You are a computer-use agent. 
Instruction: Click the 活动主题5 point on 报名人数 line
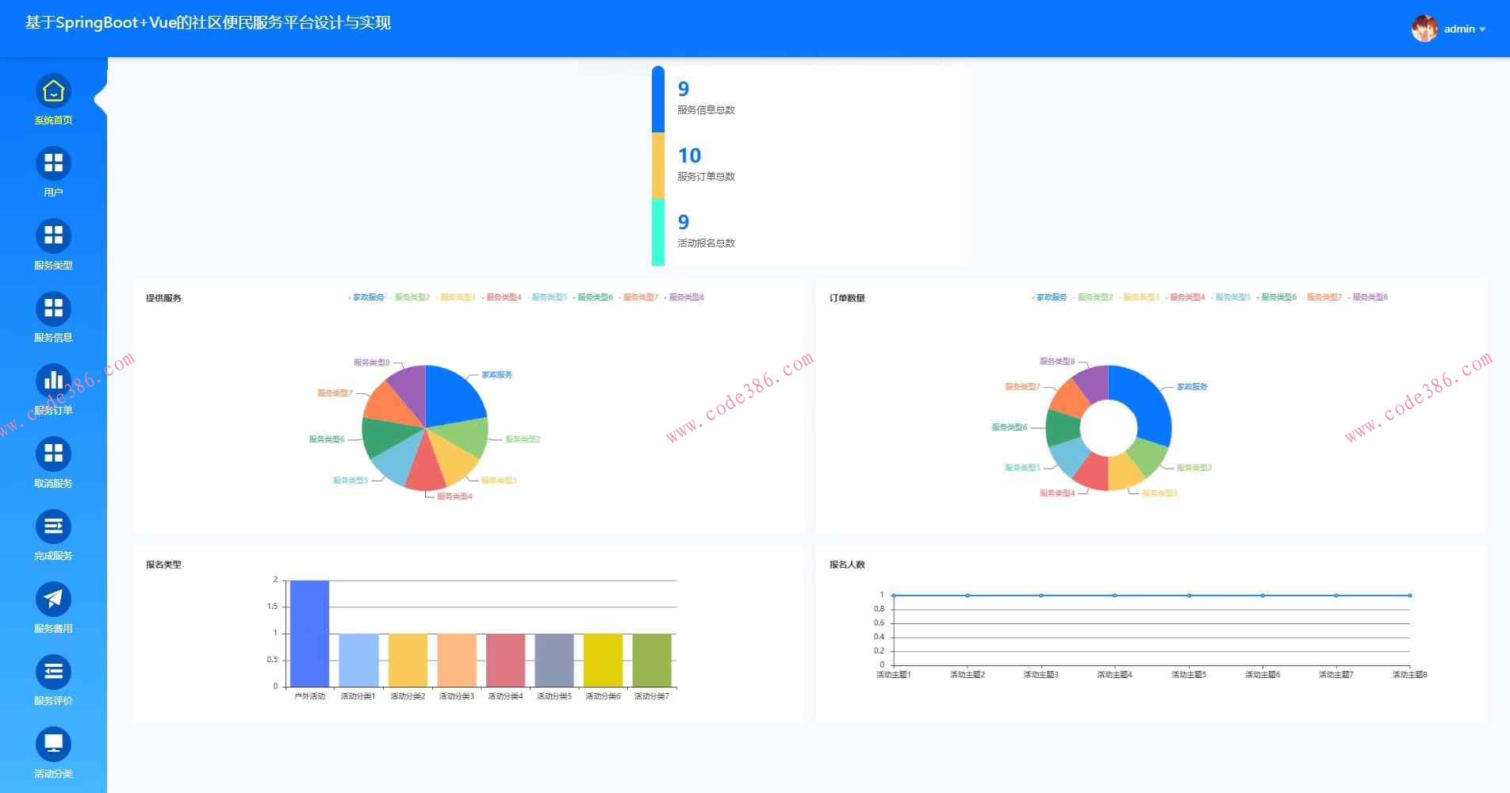coord(1189,596)
